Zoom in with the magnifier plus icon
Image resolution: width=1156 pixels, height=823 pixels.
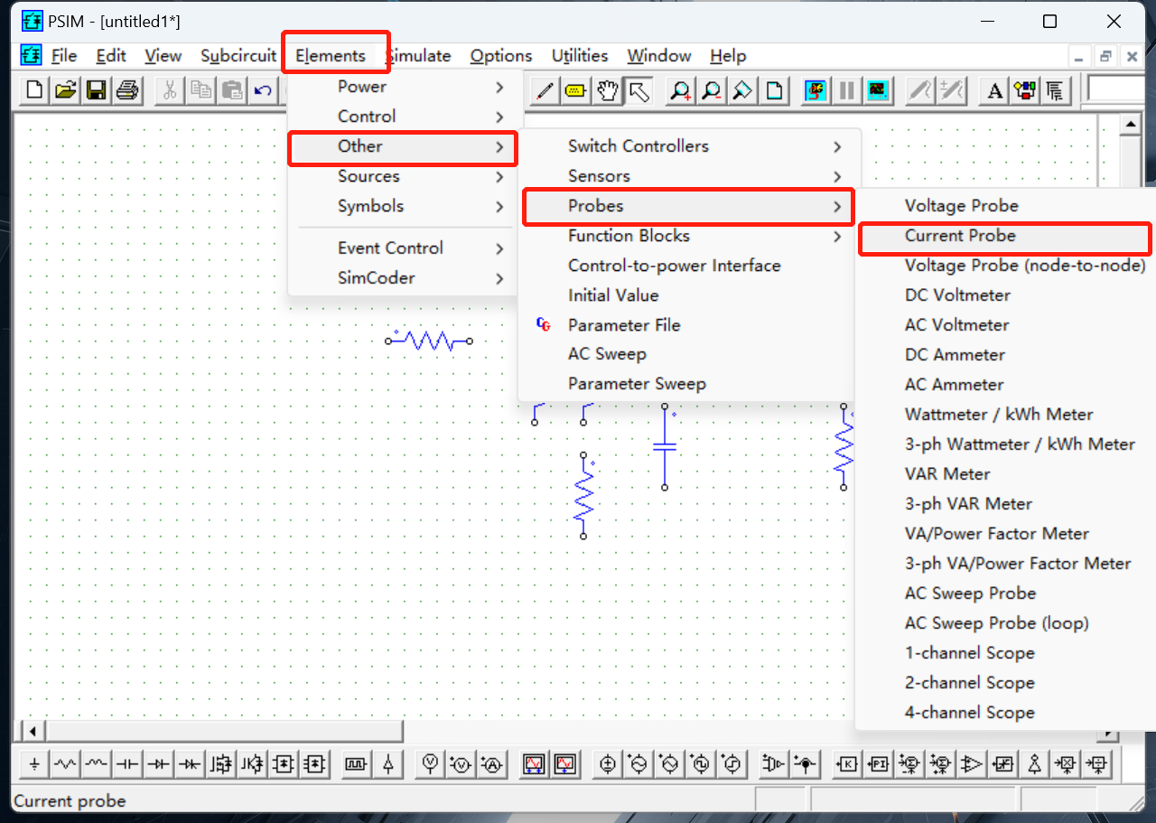[x=681, y=90]
